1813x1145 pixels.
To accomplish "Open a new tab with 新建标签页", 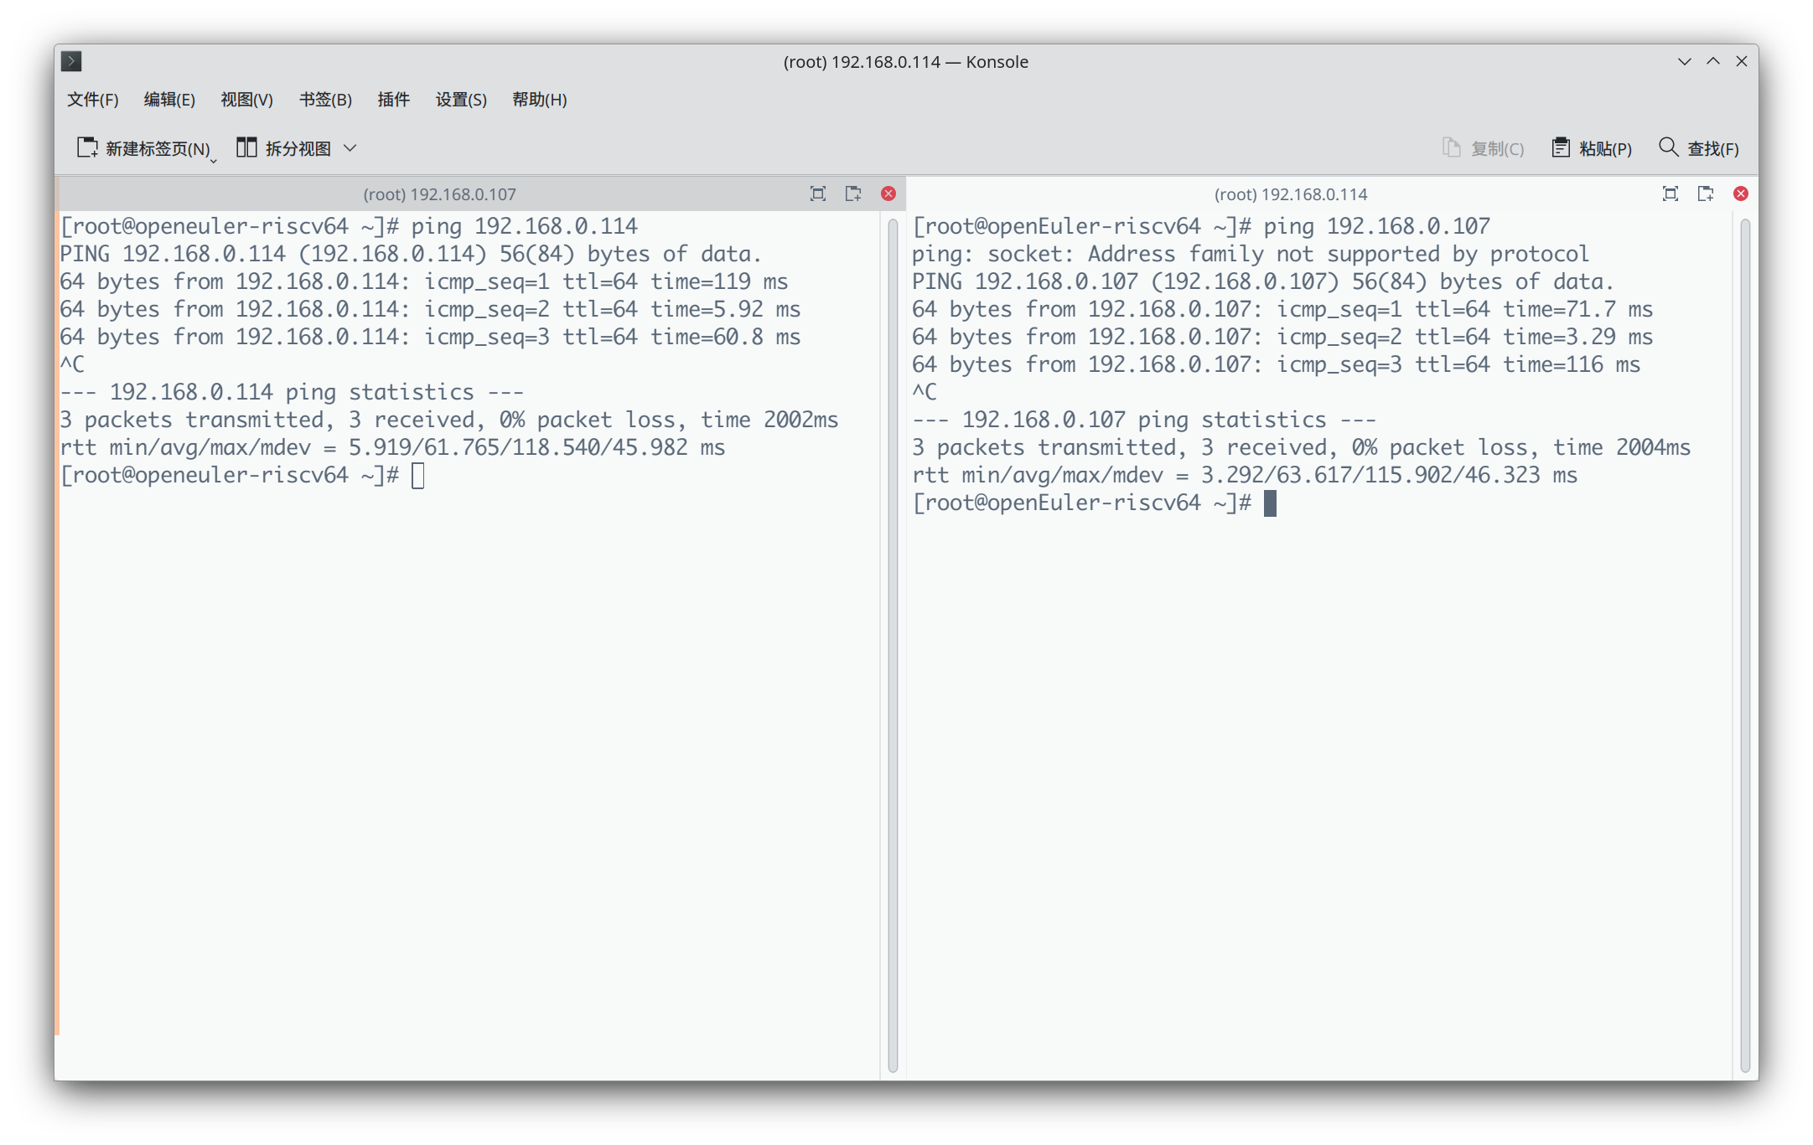I will pos(143,148).
